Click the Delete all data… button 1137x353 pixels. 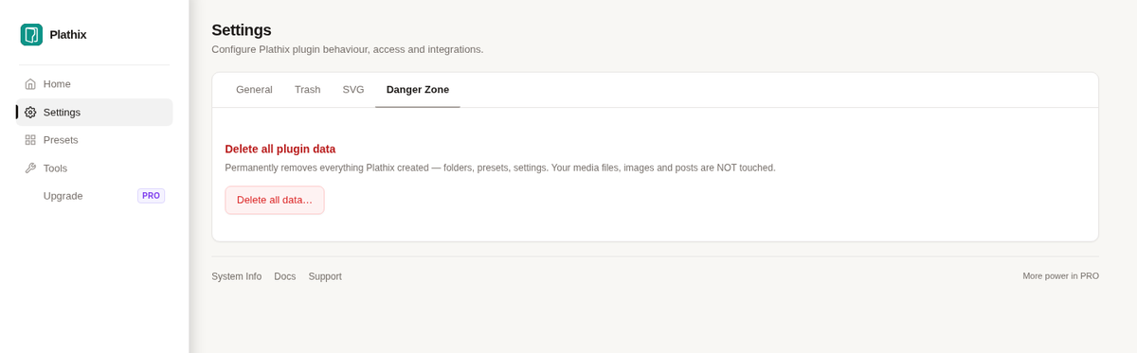pos(275,200)
